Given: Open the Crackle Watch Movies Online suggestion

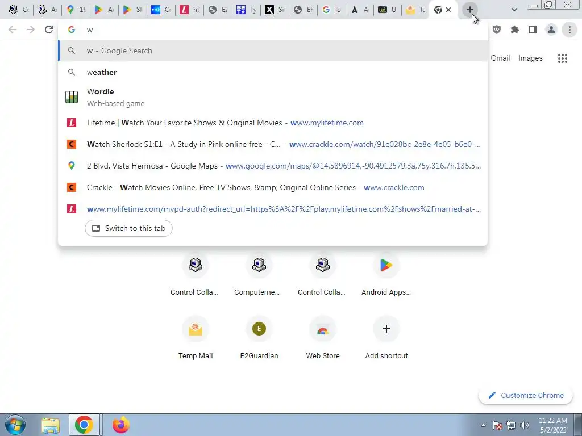Looking at the screenshot, I should click(273, 187).
